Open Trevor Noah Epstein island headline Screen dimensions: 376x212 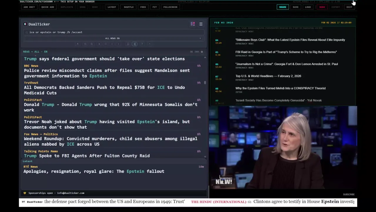click(107, 124)
